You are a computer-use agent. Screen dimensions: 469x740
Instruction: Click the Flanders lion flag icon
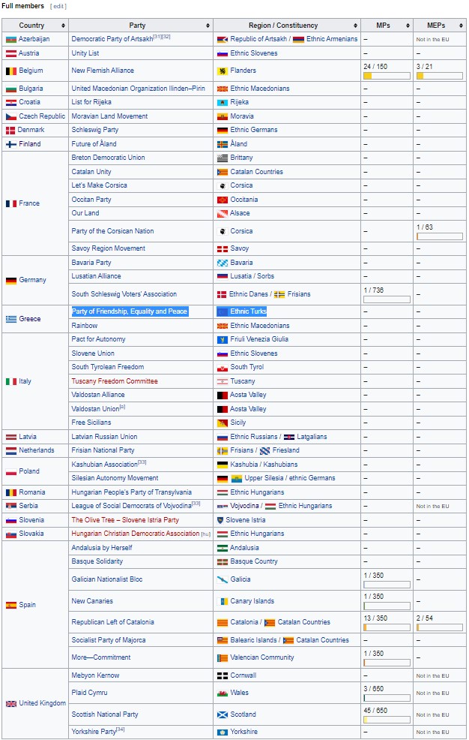point(223,71)
